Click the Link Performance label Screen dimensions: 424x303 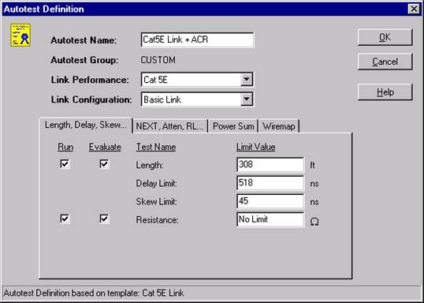tap(90, 80)
